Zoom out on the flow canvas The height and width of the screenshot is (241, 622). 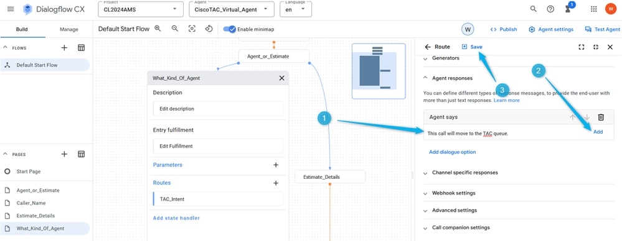point(174,29)
